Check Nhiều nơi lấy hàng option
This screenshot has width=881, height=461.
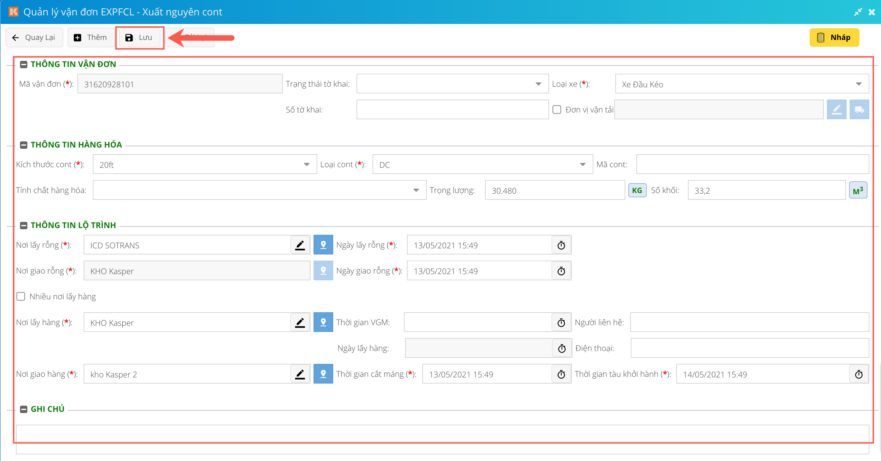[21, 296]
